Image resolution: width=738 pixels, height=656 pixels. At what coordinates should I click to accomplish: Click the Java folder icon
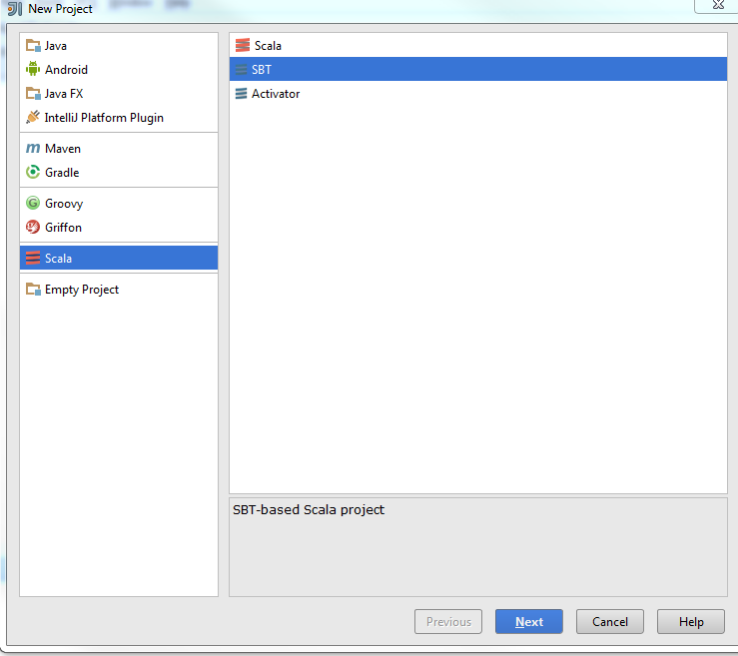(x=33, y=46)
